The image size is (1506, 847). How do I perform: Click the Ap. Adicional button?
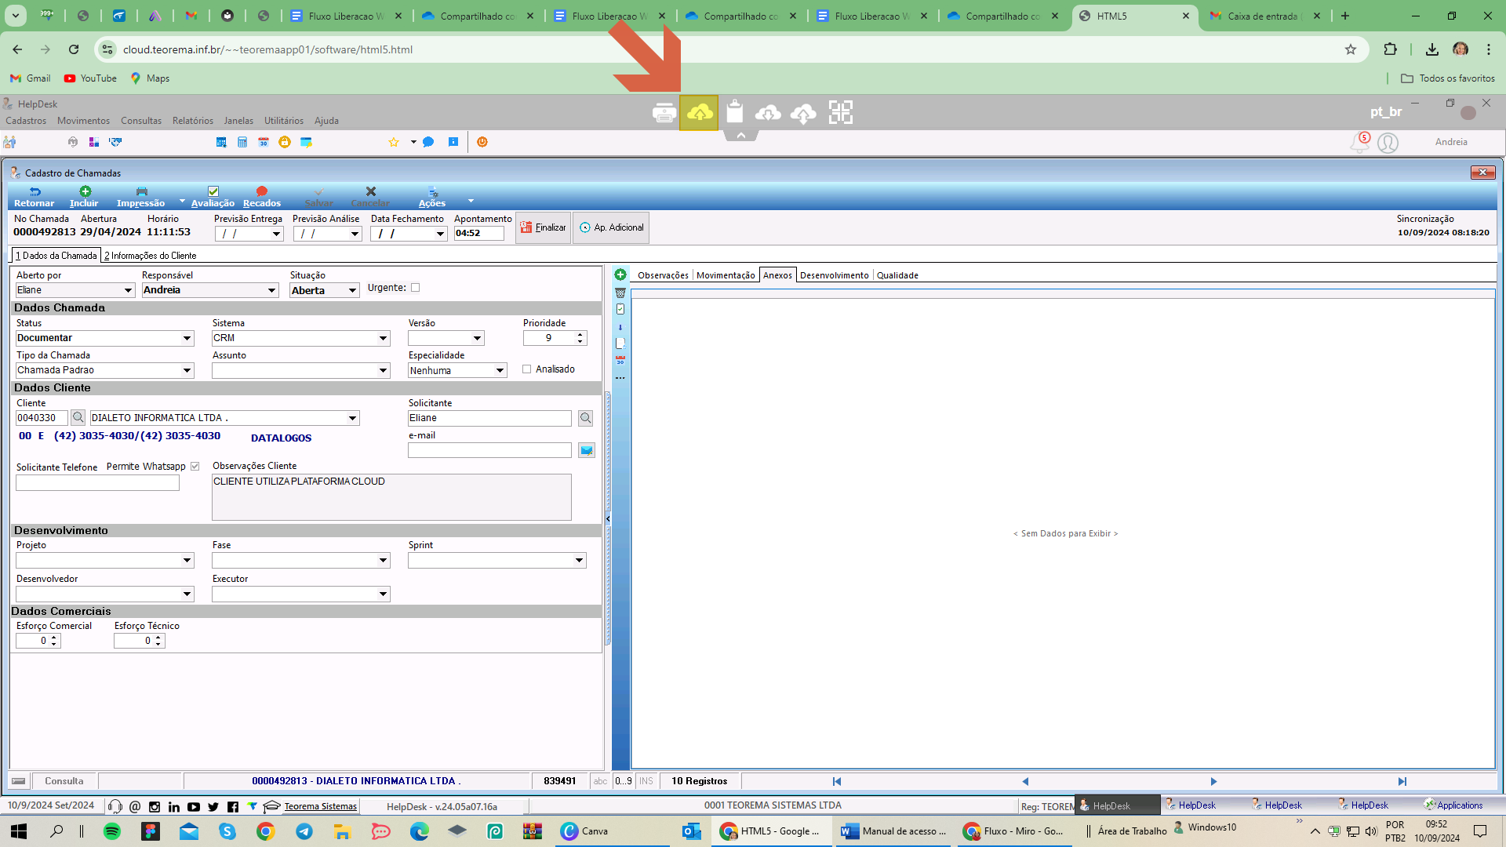(611, 227)
